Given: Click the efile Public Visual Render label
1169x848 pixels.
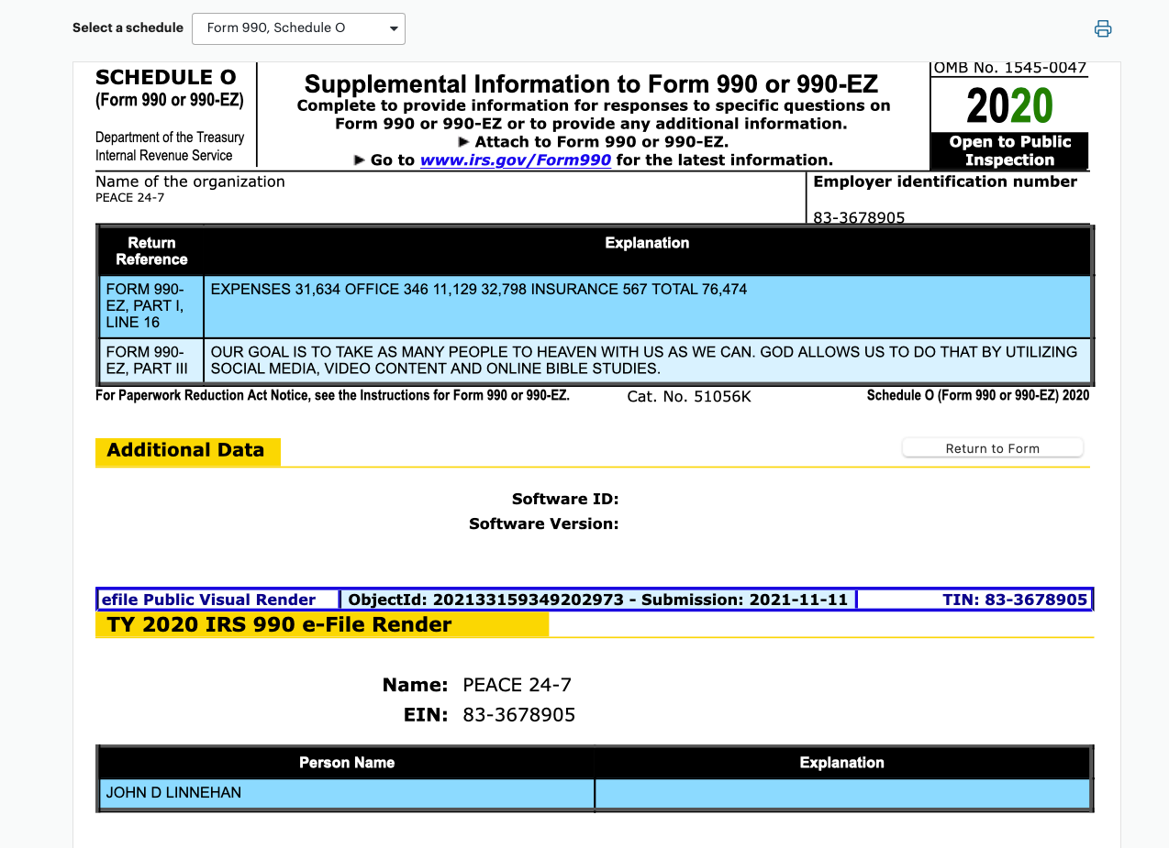Looking at the screenshot, I should tap(209, 600).
